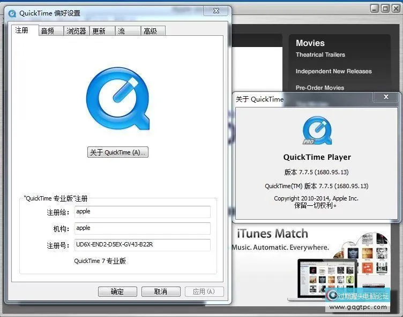The width and height of the screenshot is (403, 317).
Task: Show the 高级 tab settings
Action: click(x=150, y=31)
